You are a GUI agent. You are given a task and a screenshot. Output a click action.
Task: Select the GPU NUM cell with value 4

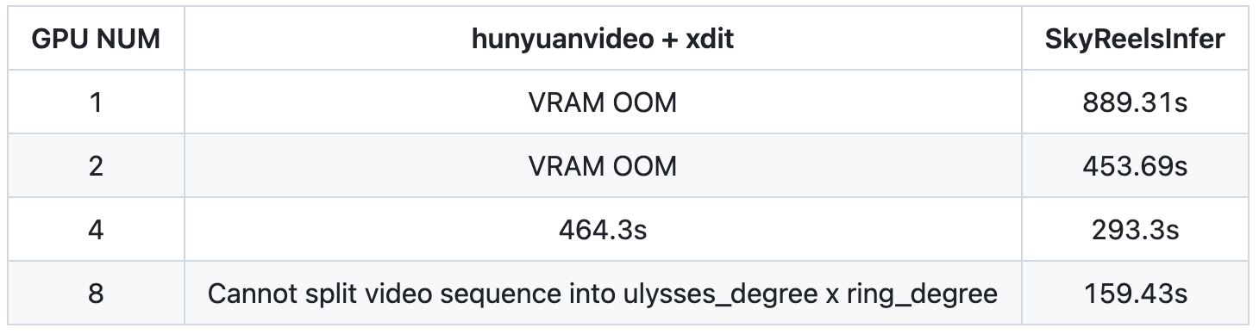(x=96, y=230)
